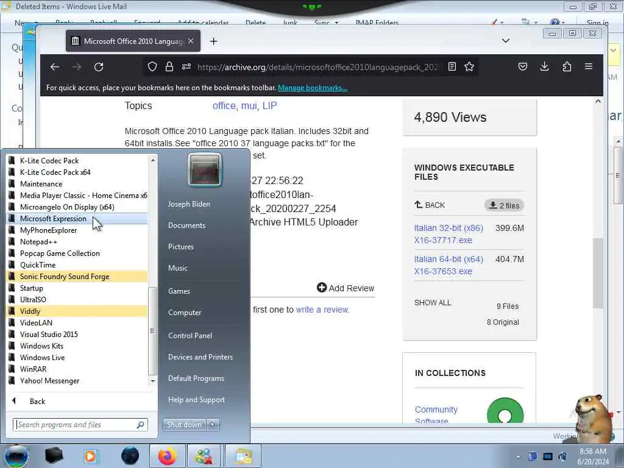Viewport: 624px width, 468px height.
Task: Click the web page vertical scrollbar
Action: pyautogui.click(x=598, y=273)
